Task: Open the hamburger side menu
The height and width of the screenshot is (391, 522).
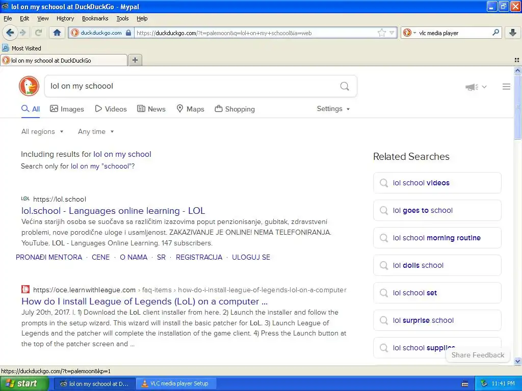Action: pos(506,87)
